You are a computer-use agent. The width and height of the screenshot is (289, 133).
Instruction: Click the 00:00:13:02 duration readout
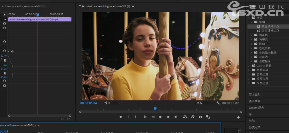point(231,103)
